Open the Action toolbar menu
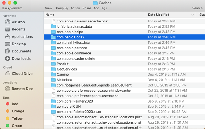The width and height of the screenshot is (205, 129). tap(75, 8)
